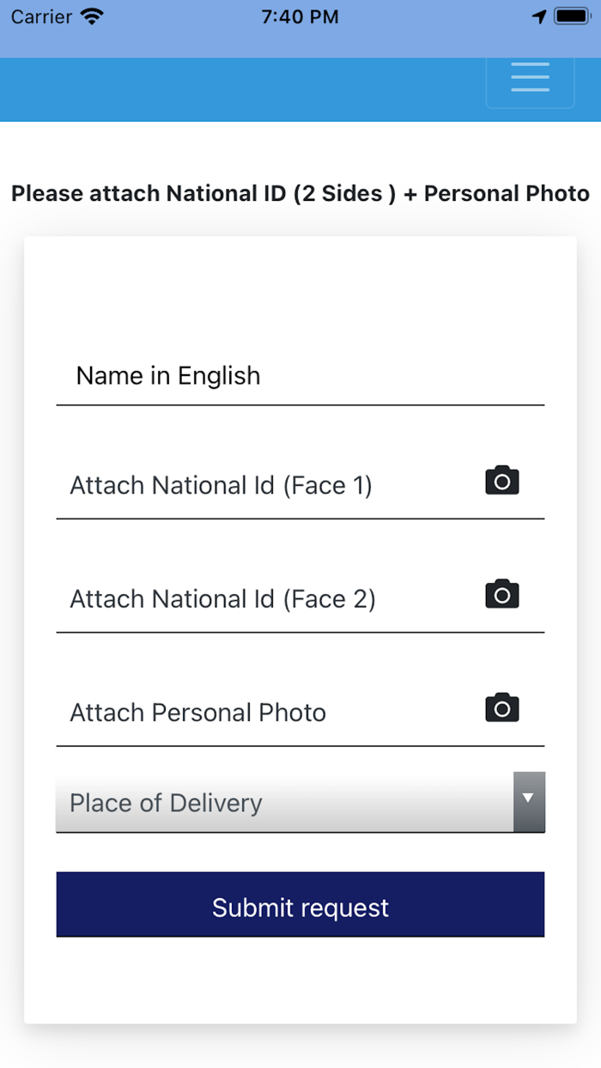Open the hamburger navigation menu
This screenshot has height=1068, width=601.
[530, 77]
